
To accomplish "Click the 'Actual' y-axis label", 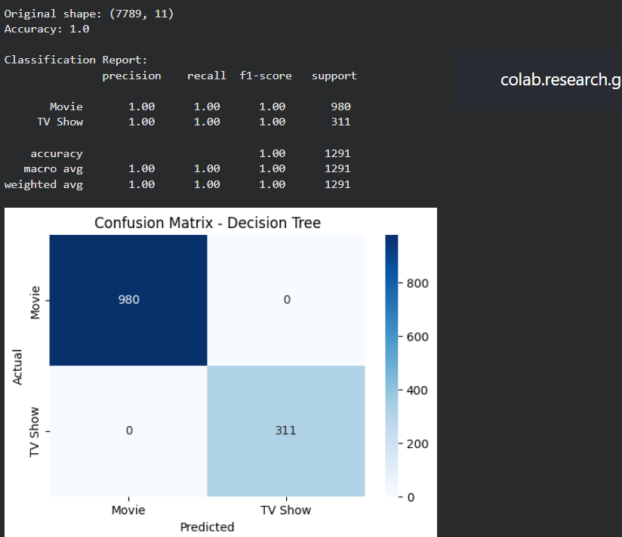I will pyautogui.click(x=18, y=366).
